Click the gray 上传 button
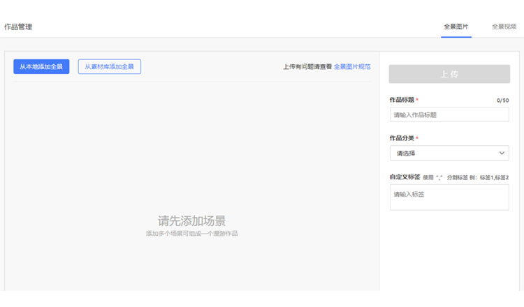524x307 pixels. click(449, 74)
